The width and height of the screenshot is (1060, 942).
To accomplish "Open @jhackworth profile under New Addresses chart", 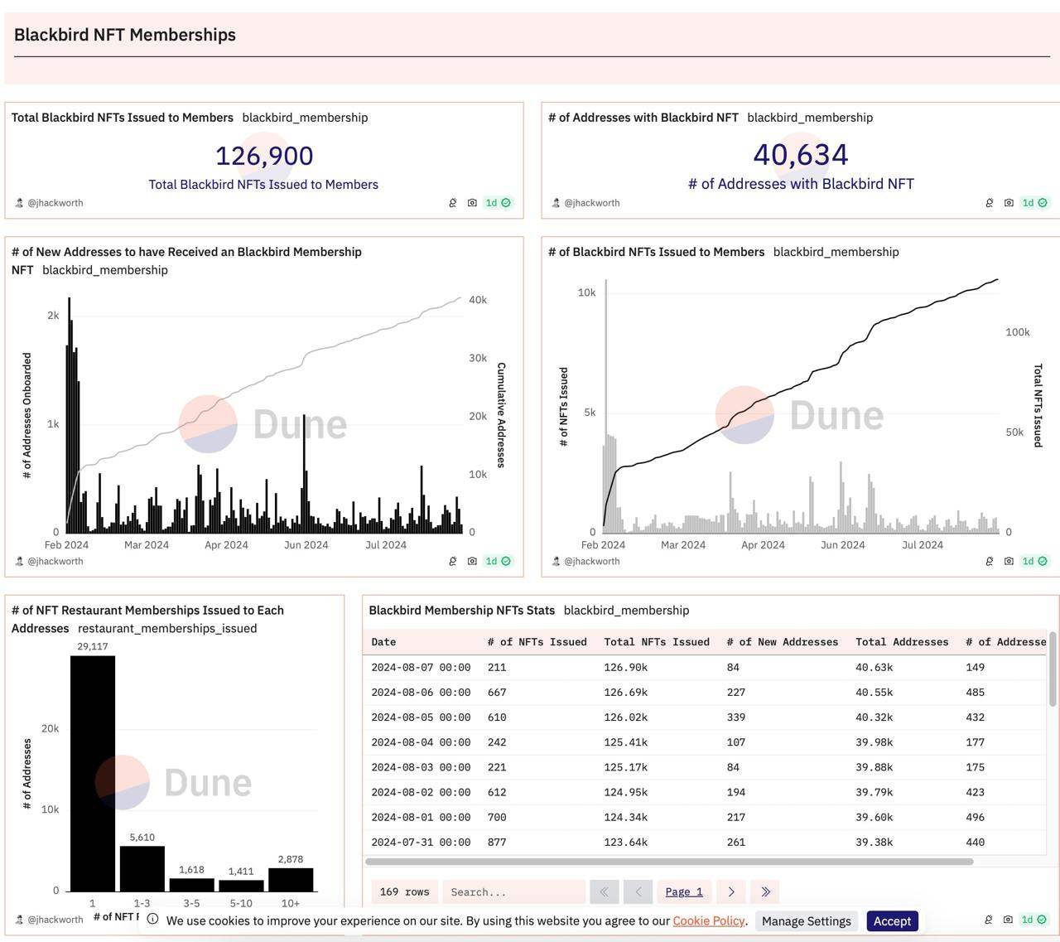I will coord(55,561).
